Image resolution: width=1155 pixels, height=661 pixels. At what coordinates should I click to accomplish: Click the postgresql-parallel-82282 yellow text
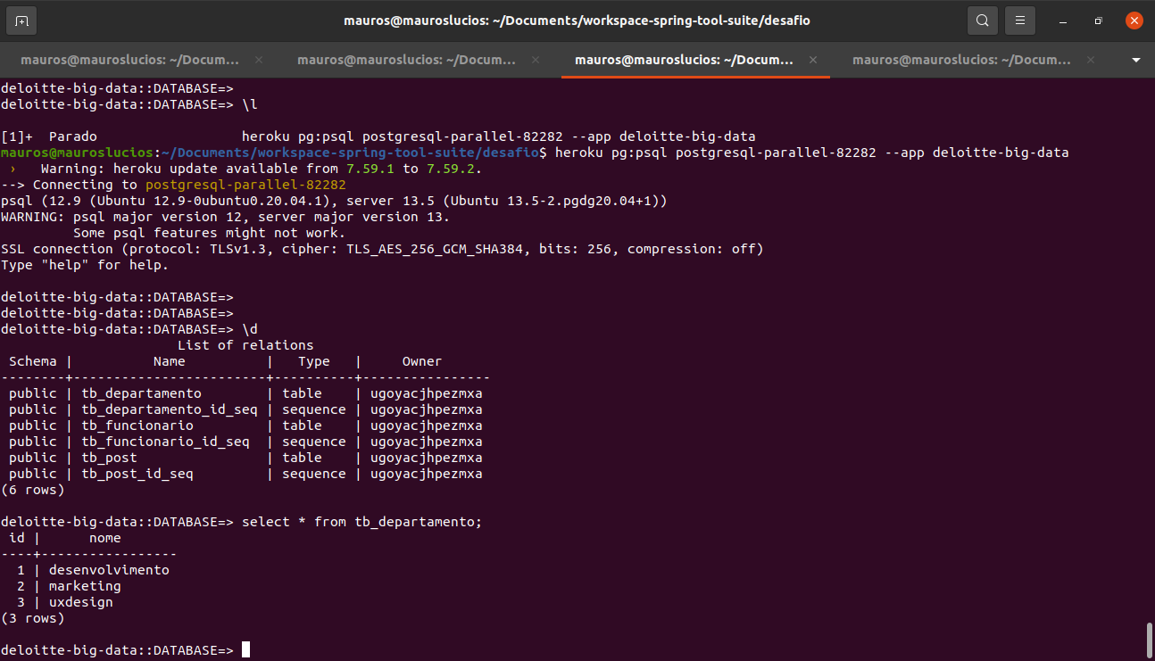click(245, 185)
